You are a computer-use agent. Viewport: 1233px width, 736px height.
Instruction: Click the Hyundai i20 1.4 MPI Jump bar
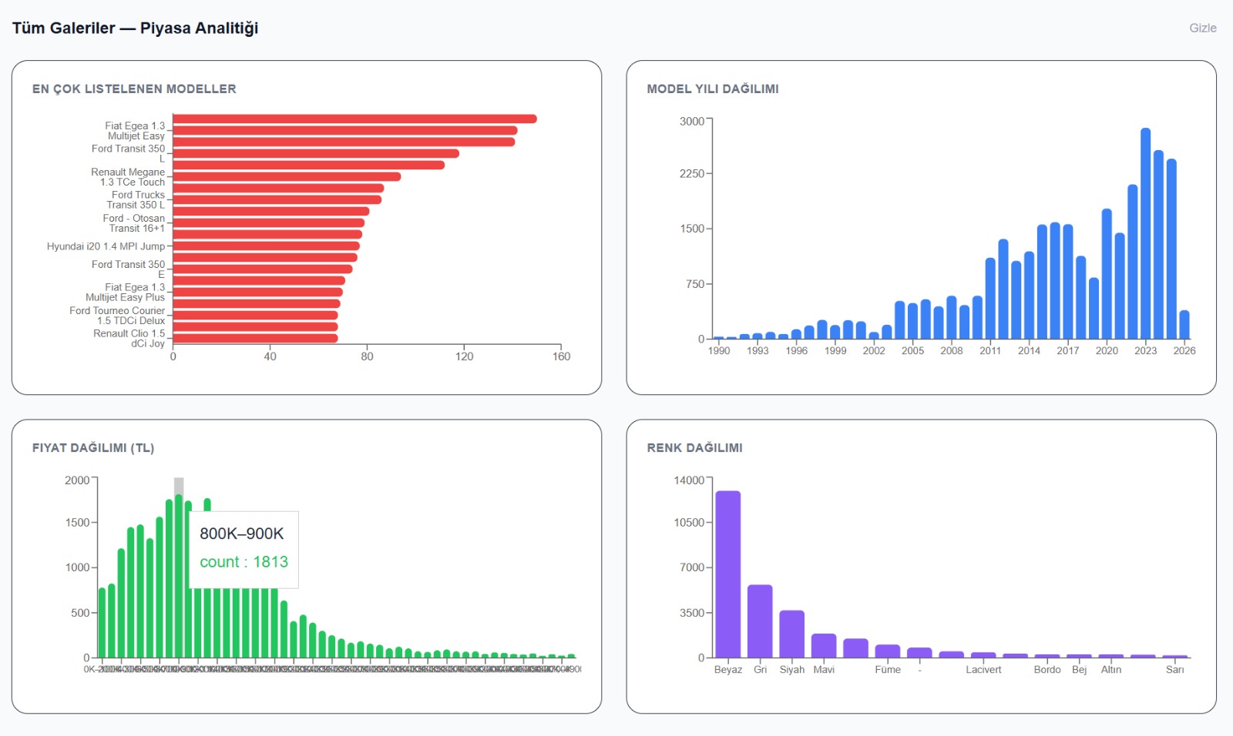pos(266,246)
